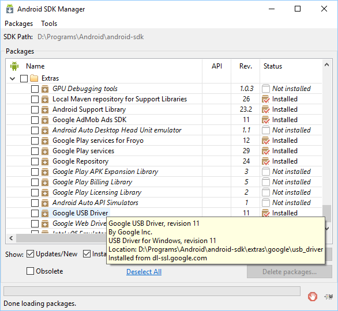Click the scroll down arrow of package list
Viewport: 338px width, 311px height.
coord(327,229)
